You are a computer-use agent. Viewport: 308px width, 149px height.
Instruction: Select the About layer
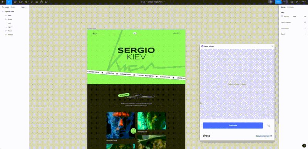9,31
